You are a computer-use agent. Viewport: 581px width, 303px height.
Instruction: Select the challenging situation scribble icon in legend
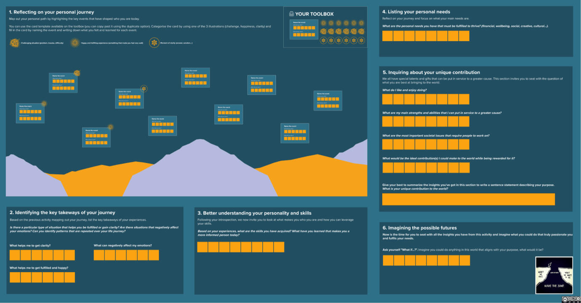[x=15, y=43]
